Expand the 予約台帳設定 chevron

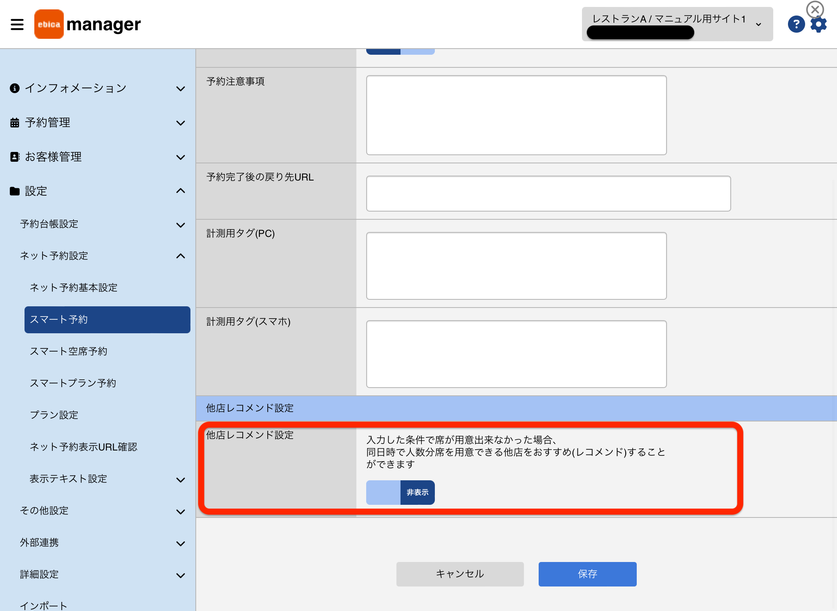(x=180, y=225)
